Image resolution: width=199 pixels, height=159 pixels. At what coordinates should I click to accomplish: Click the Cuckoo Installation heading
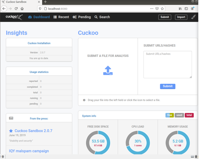[39, 43]
